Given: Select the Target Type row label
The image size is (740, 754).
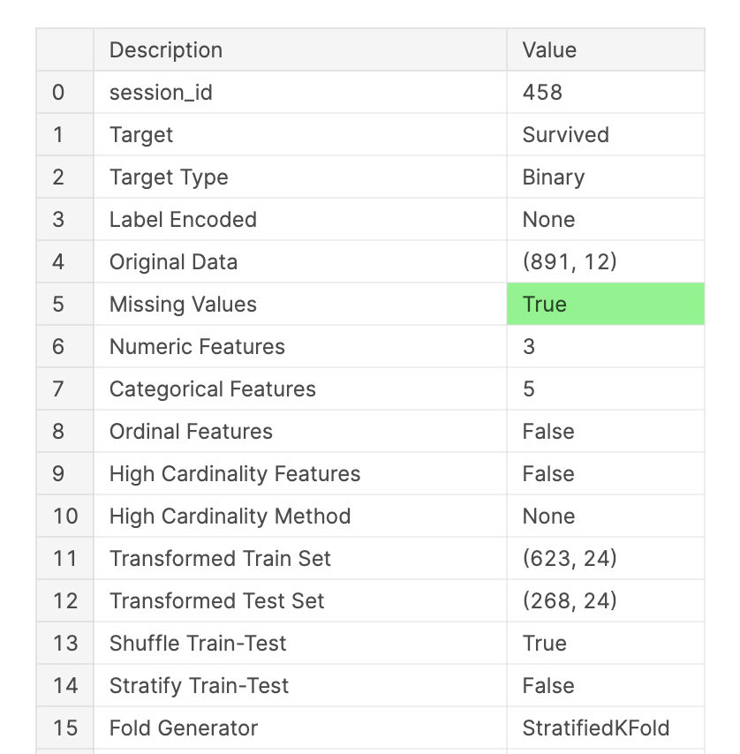Looking at the screenshot, I should 169,177.
